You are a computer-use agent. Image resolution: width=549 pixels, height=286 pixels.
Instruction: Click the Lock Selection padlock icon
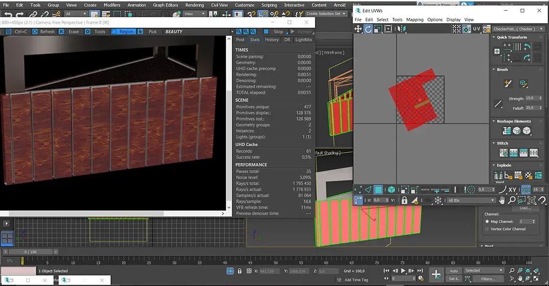404,201
